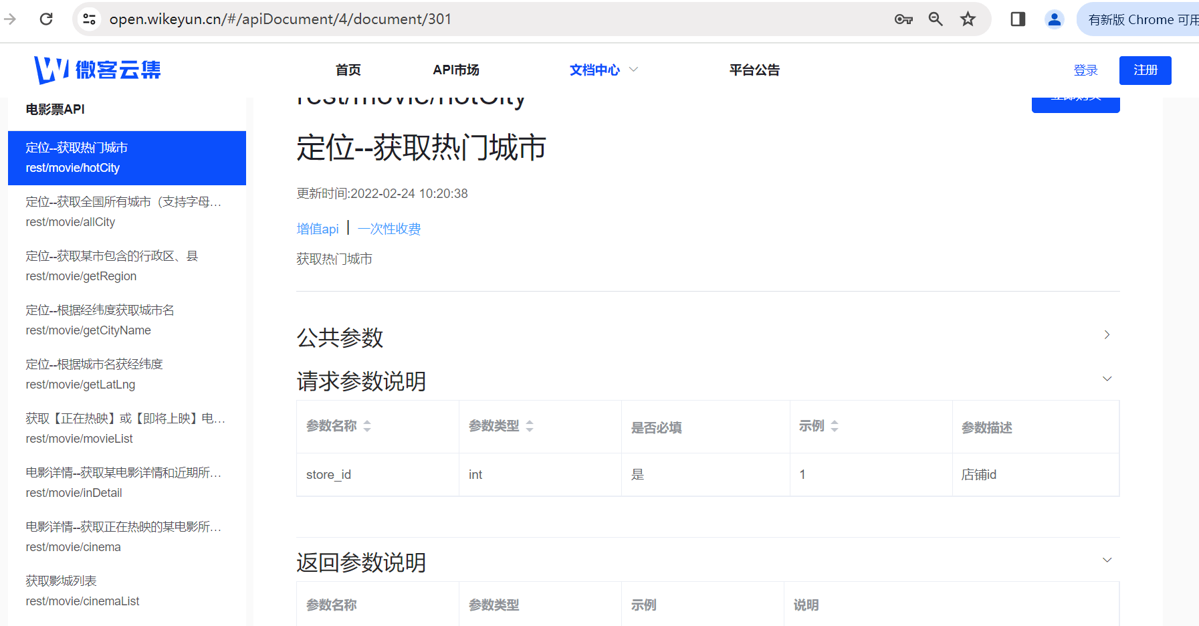Screen dimensions: 1199x626
Task: Toggle the browser side panel icon
Action: 1018,19
